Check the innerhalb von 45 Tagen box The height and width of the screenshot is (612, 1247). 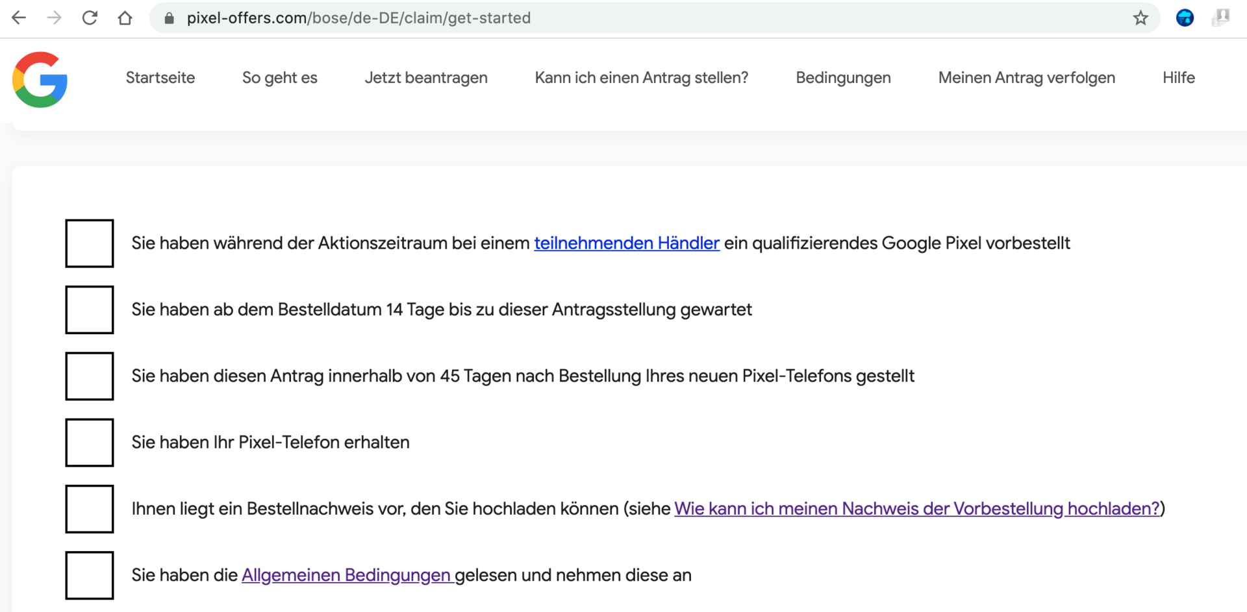point(90,376)
